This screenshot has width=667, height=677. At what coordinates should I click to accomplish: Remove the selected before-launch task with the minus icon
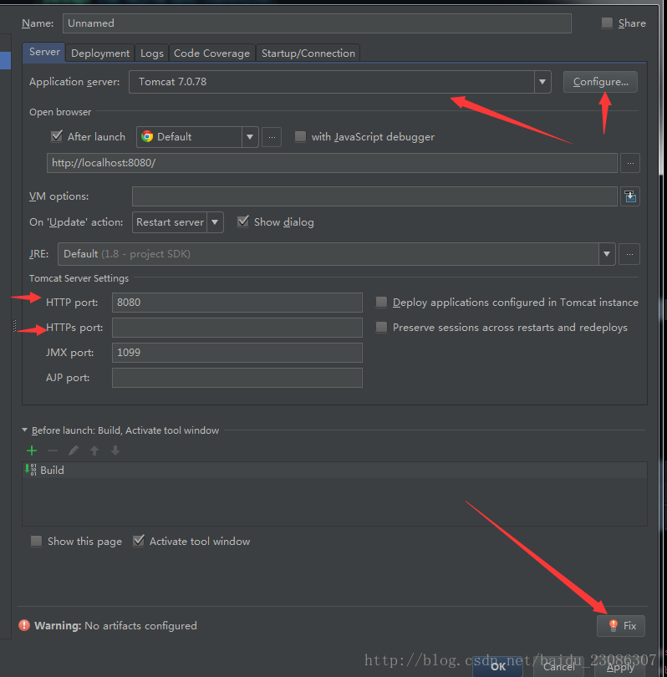53,450
